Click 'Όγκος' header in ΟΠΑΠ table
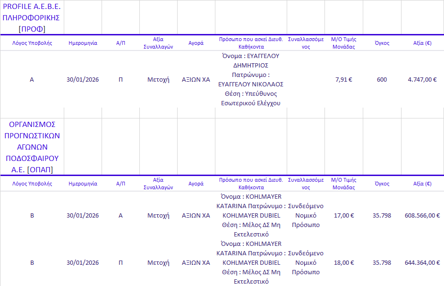 coord(382,184)
